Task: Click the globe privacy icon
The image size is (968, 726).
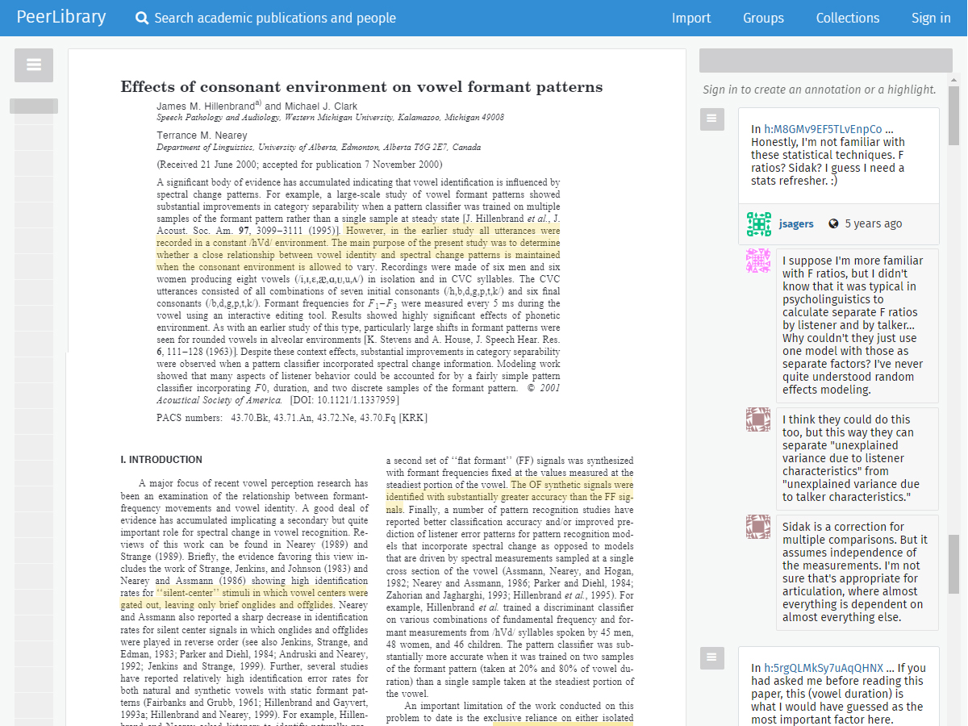Action: pyautogui.click(x=833, y=224)
